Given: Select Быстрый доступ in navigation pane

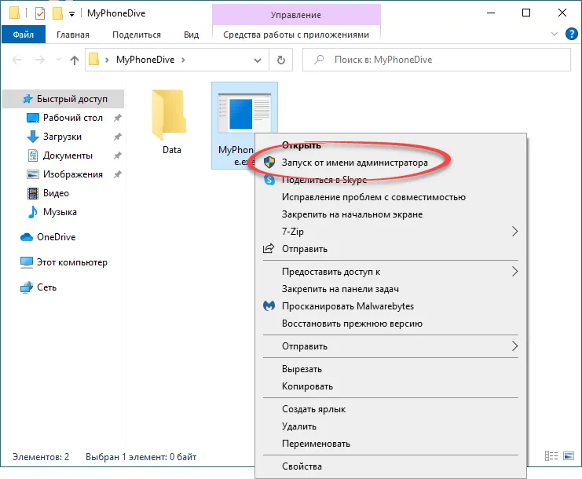Looking at the screenshot, I should pyautogui.click(x=63, y=99).
